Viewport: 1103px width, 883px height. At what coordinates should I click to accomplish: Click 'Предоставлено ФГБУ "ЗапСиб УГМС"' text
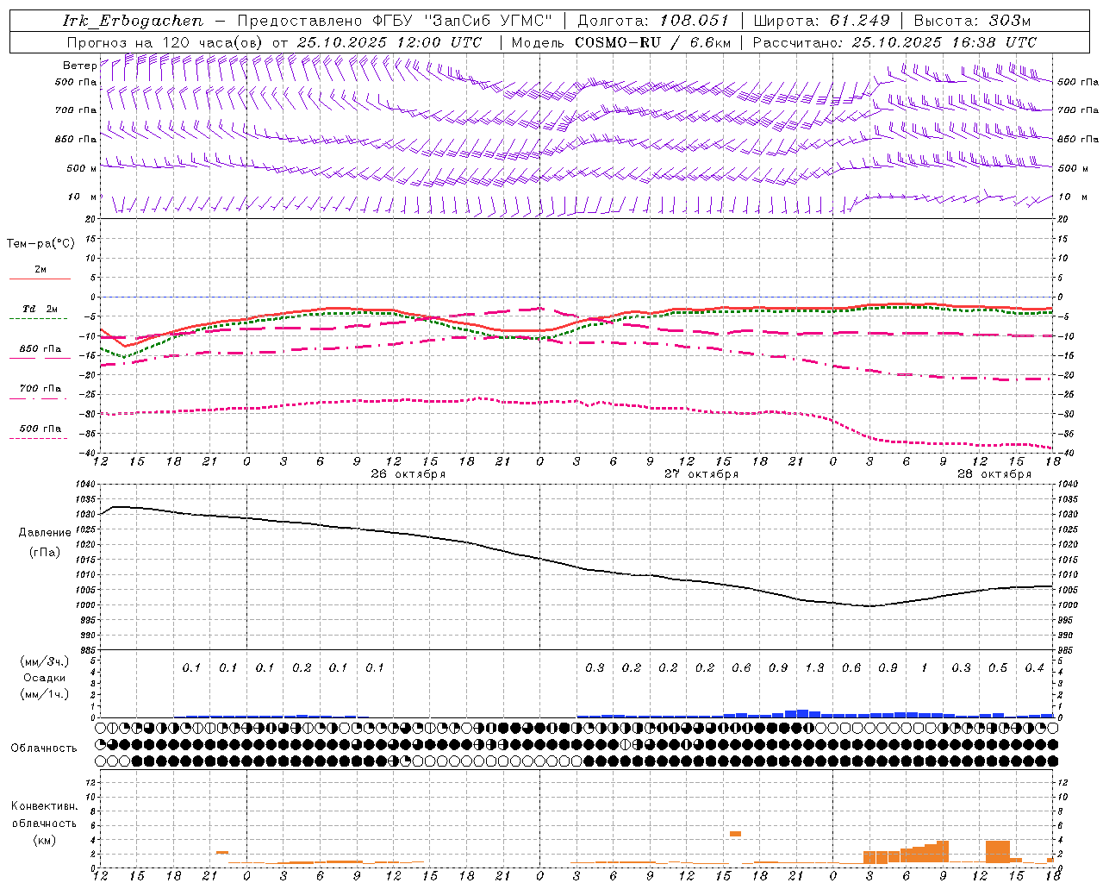[394, 21]
